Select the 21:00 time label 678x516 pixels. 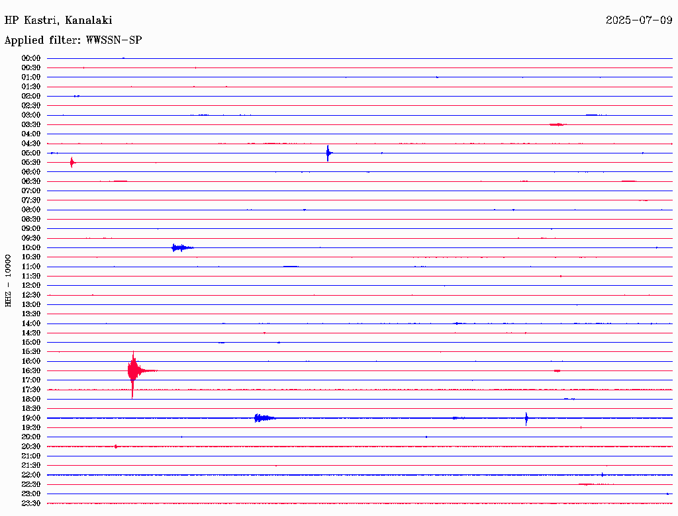[x=31, y=456]
